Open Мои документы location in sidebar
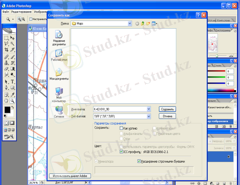The image size is (240, 185). point(59,74)
